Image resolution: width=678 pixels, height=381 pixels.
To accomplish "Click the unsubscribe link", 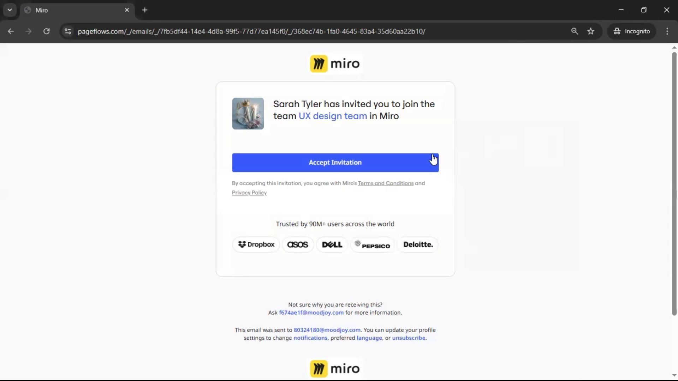I will point(409,338).
